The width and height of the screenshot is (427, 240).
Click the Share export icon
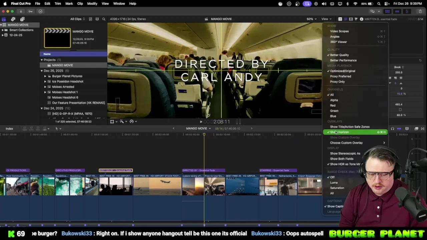tap(420, 11)
